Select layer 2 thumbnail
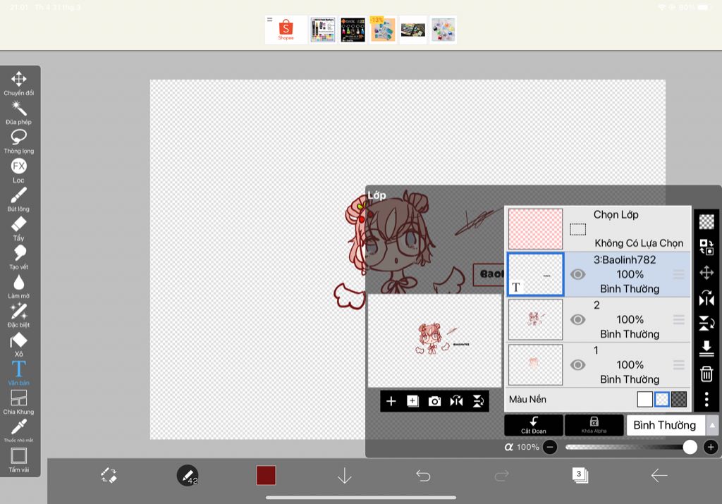Viewport: 722px width, 504px height. [x=536, y=319]
